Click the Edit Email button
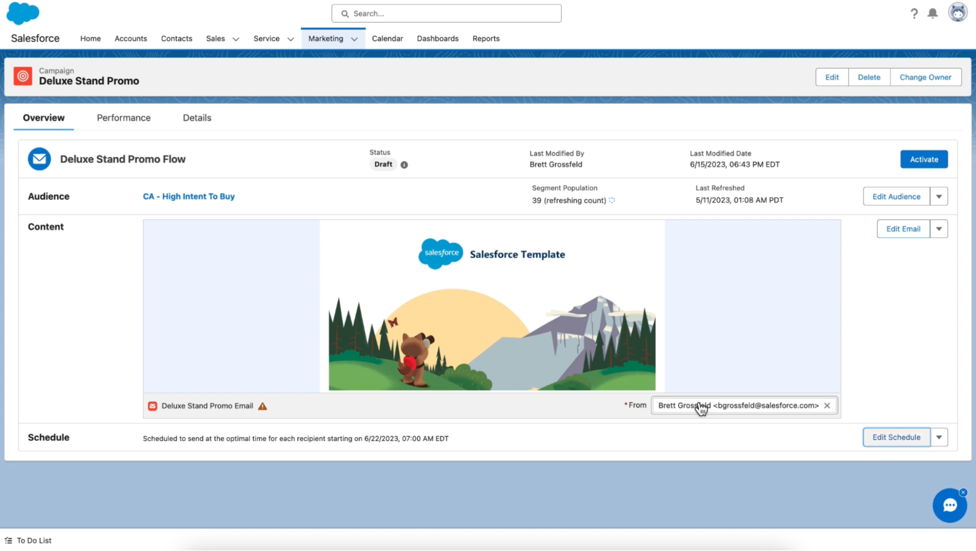 (x=903, y=229)
